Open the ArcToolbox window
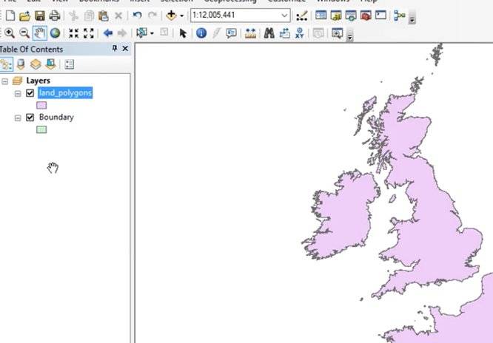 (x=366, y=16)
